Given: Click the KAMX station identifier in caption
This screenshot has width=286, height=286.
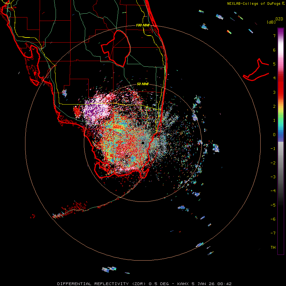Looking at the screenshot, I should click(x=183, y=284).
